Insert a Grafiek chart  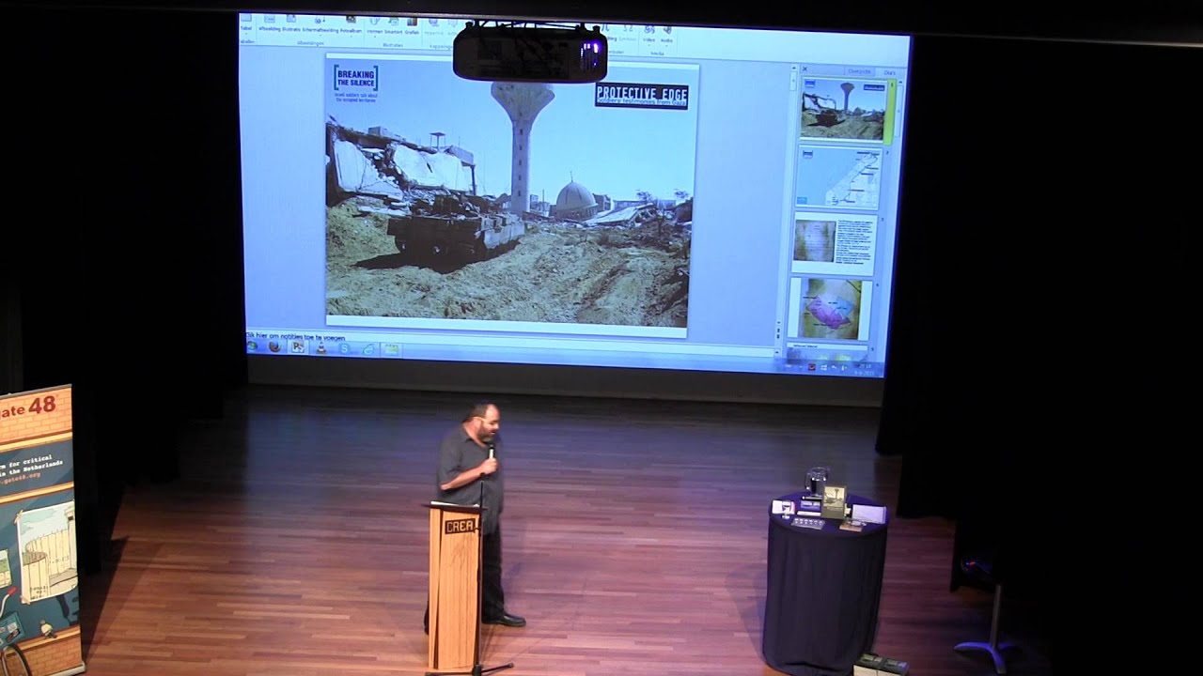tap(412, 25)
